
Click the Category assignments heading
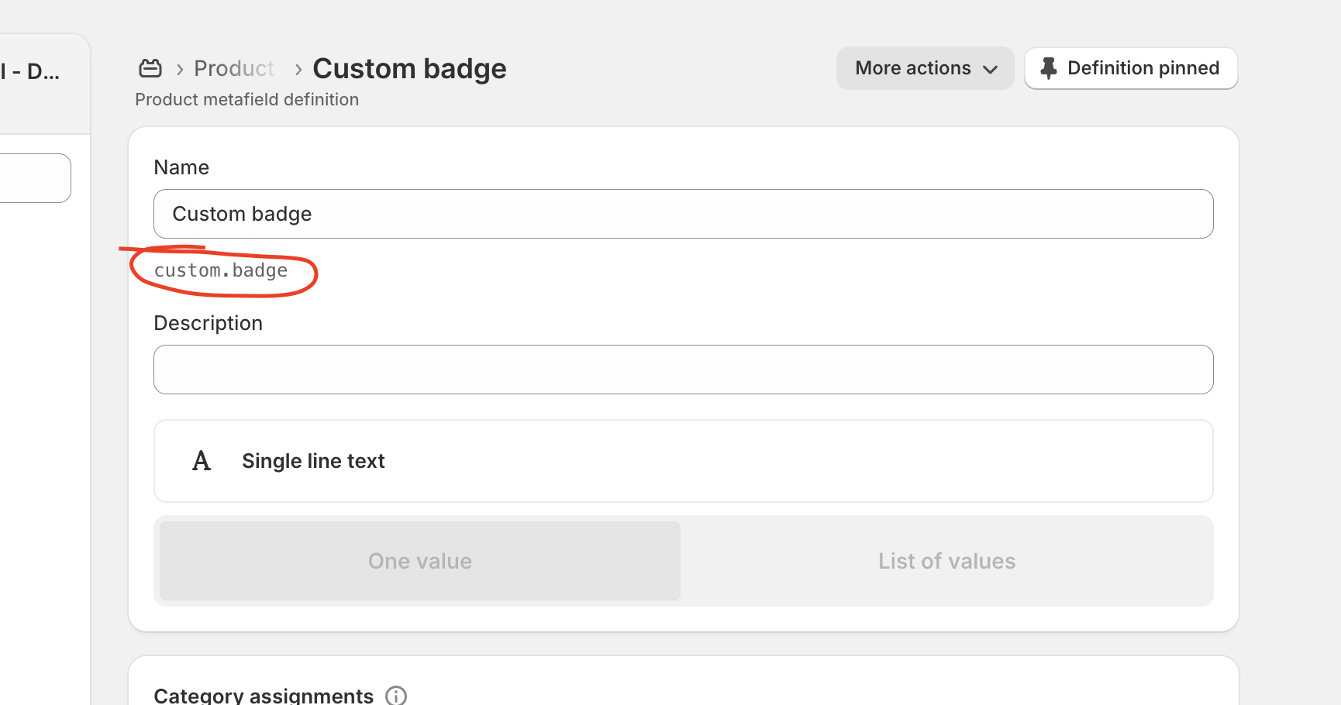click(x=264, y=695)
